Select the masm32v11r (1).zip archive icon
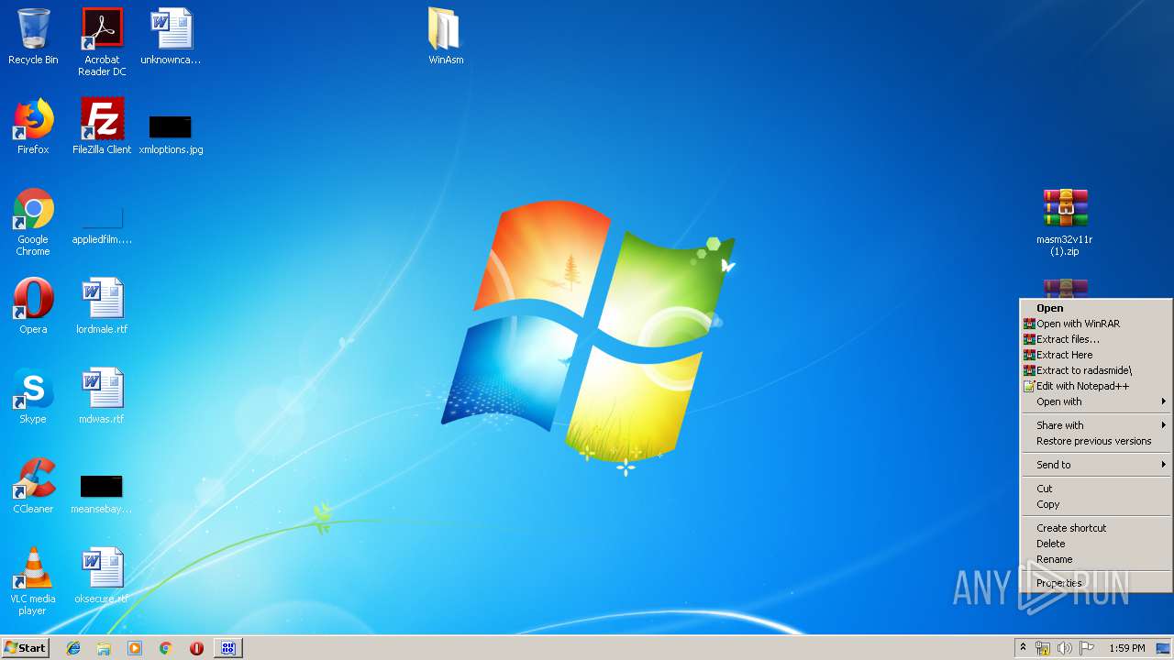The image size is (1174, 660). point(1065,222)
